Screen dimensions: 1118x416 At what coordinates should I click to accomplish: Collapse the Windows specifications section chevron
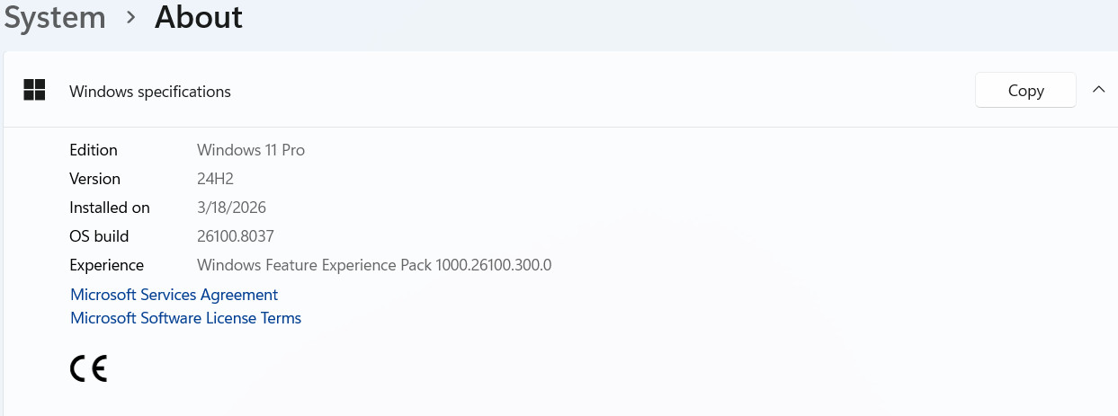click(x=1098, y=90)
